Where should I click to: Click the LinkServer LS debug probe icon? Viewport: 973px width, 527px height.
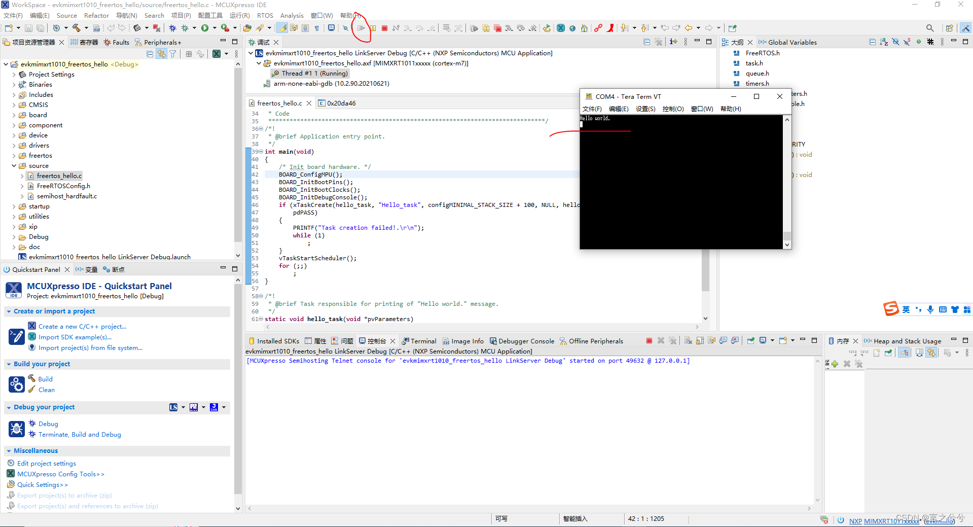click(173, 407)
